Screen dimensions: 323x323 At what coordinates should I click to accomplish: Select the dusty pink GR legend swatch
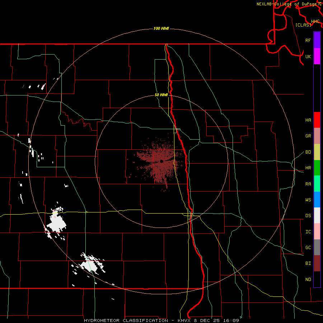coord(317,136)
